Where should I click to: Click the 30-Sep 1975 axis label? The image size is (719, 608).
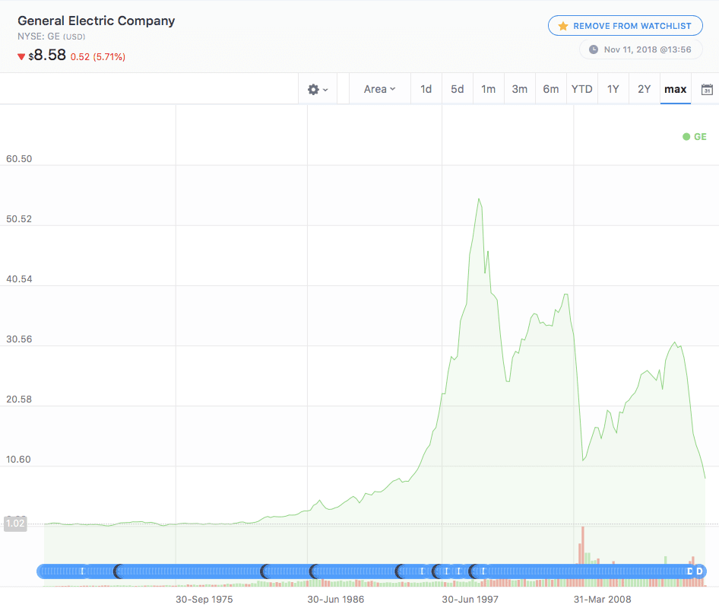click(x=204, y=600)
